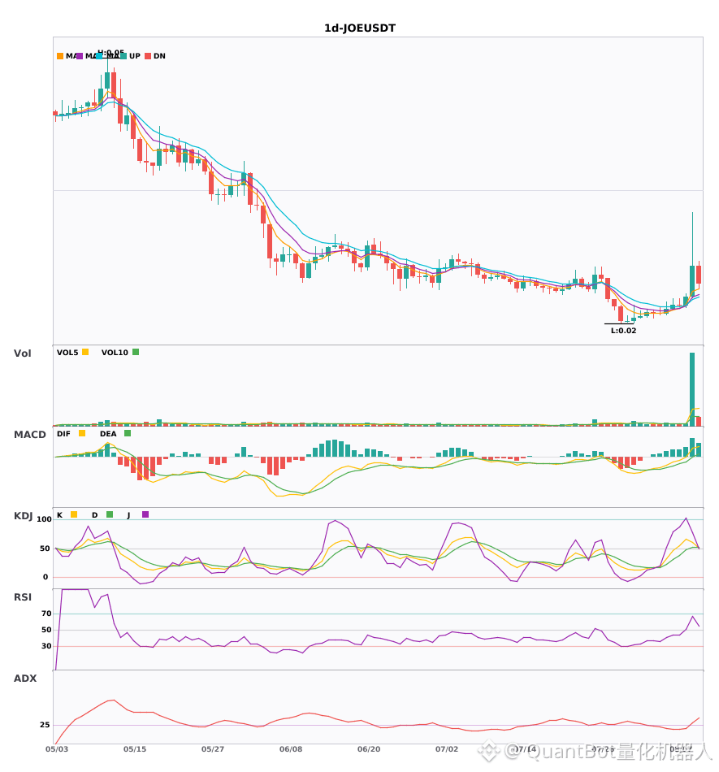Viewport: 719px width, 772px height.
Task: Click the purple MA legend swatch
Action: 80,56
